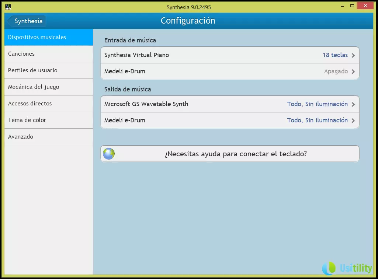The image size is (378, 279).
Task: Click the Apagado status of Medeli input
Action: point(336,71)
